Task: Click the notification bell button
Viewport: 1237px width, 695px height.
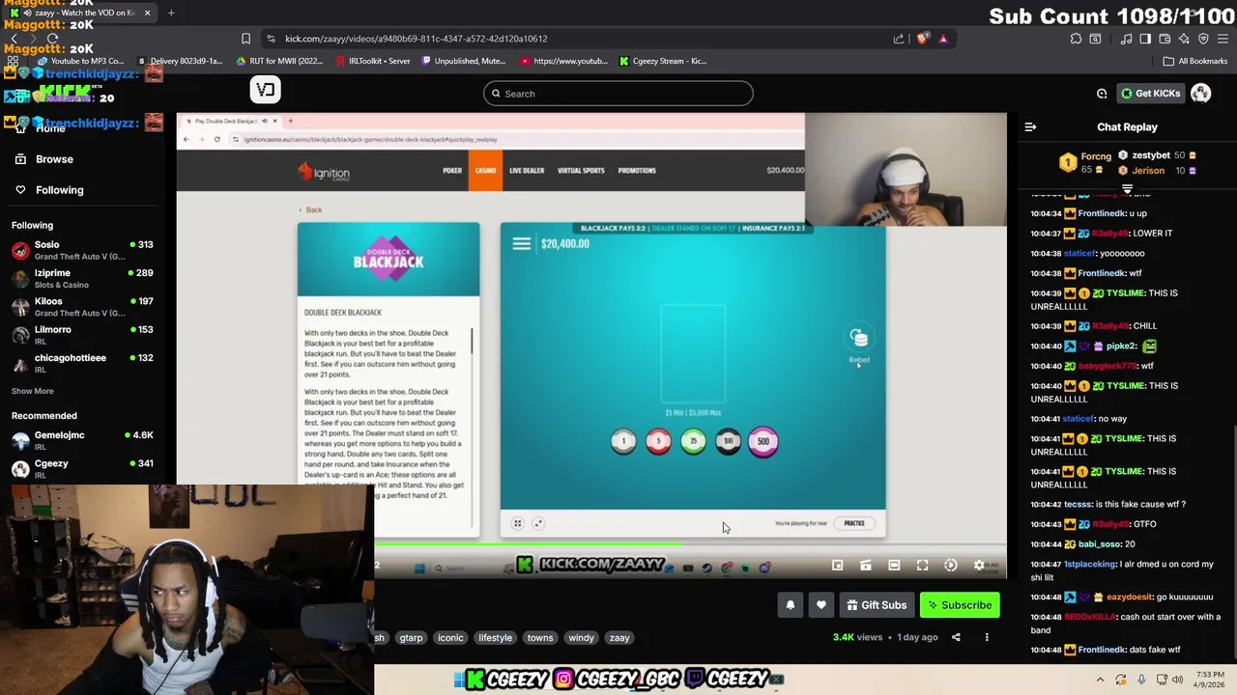Action: pos(790,605)
